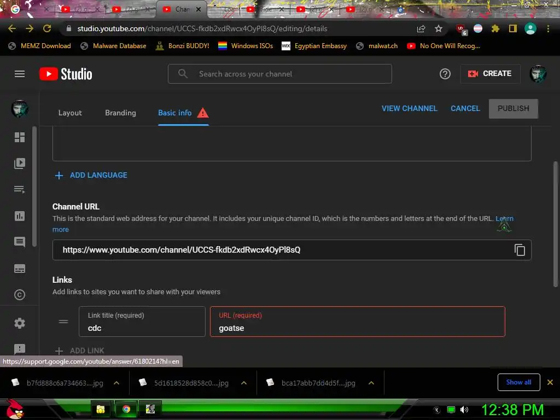Click the share page icon in address bar
This screenshot has width=560, height=420.
click(421, 28)
